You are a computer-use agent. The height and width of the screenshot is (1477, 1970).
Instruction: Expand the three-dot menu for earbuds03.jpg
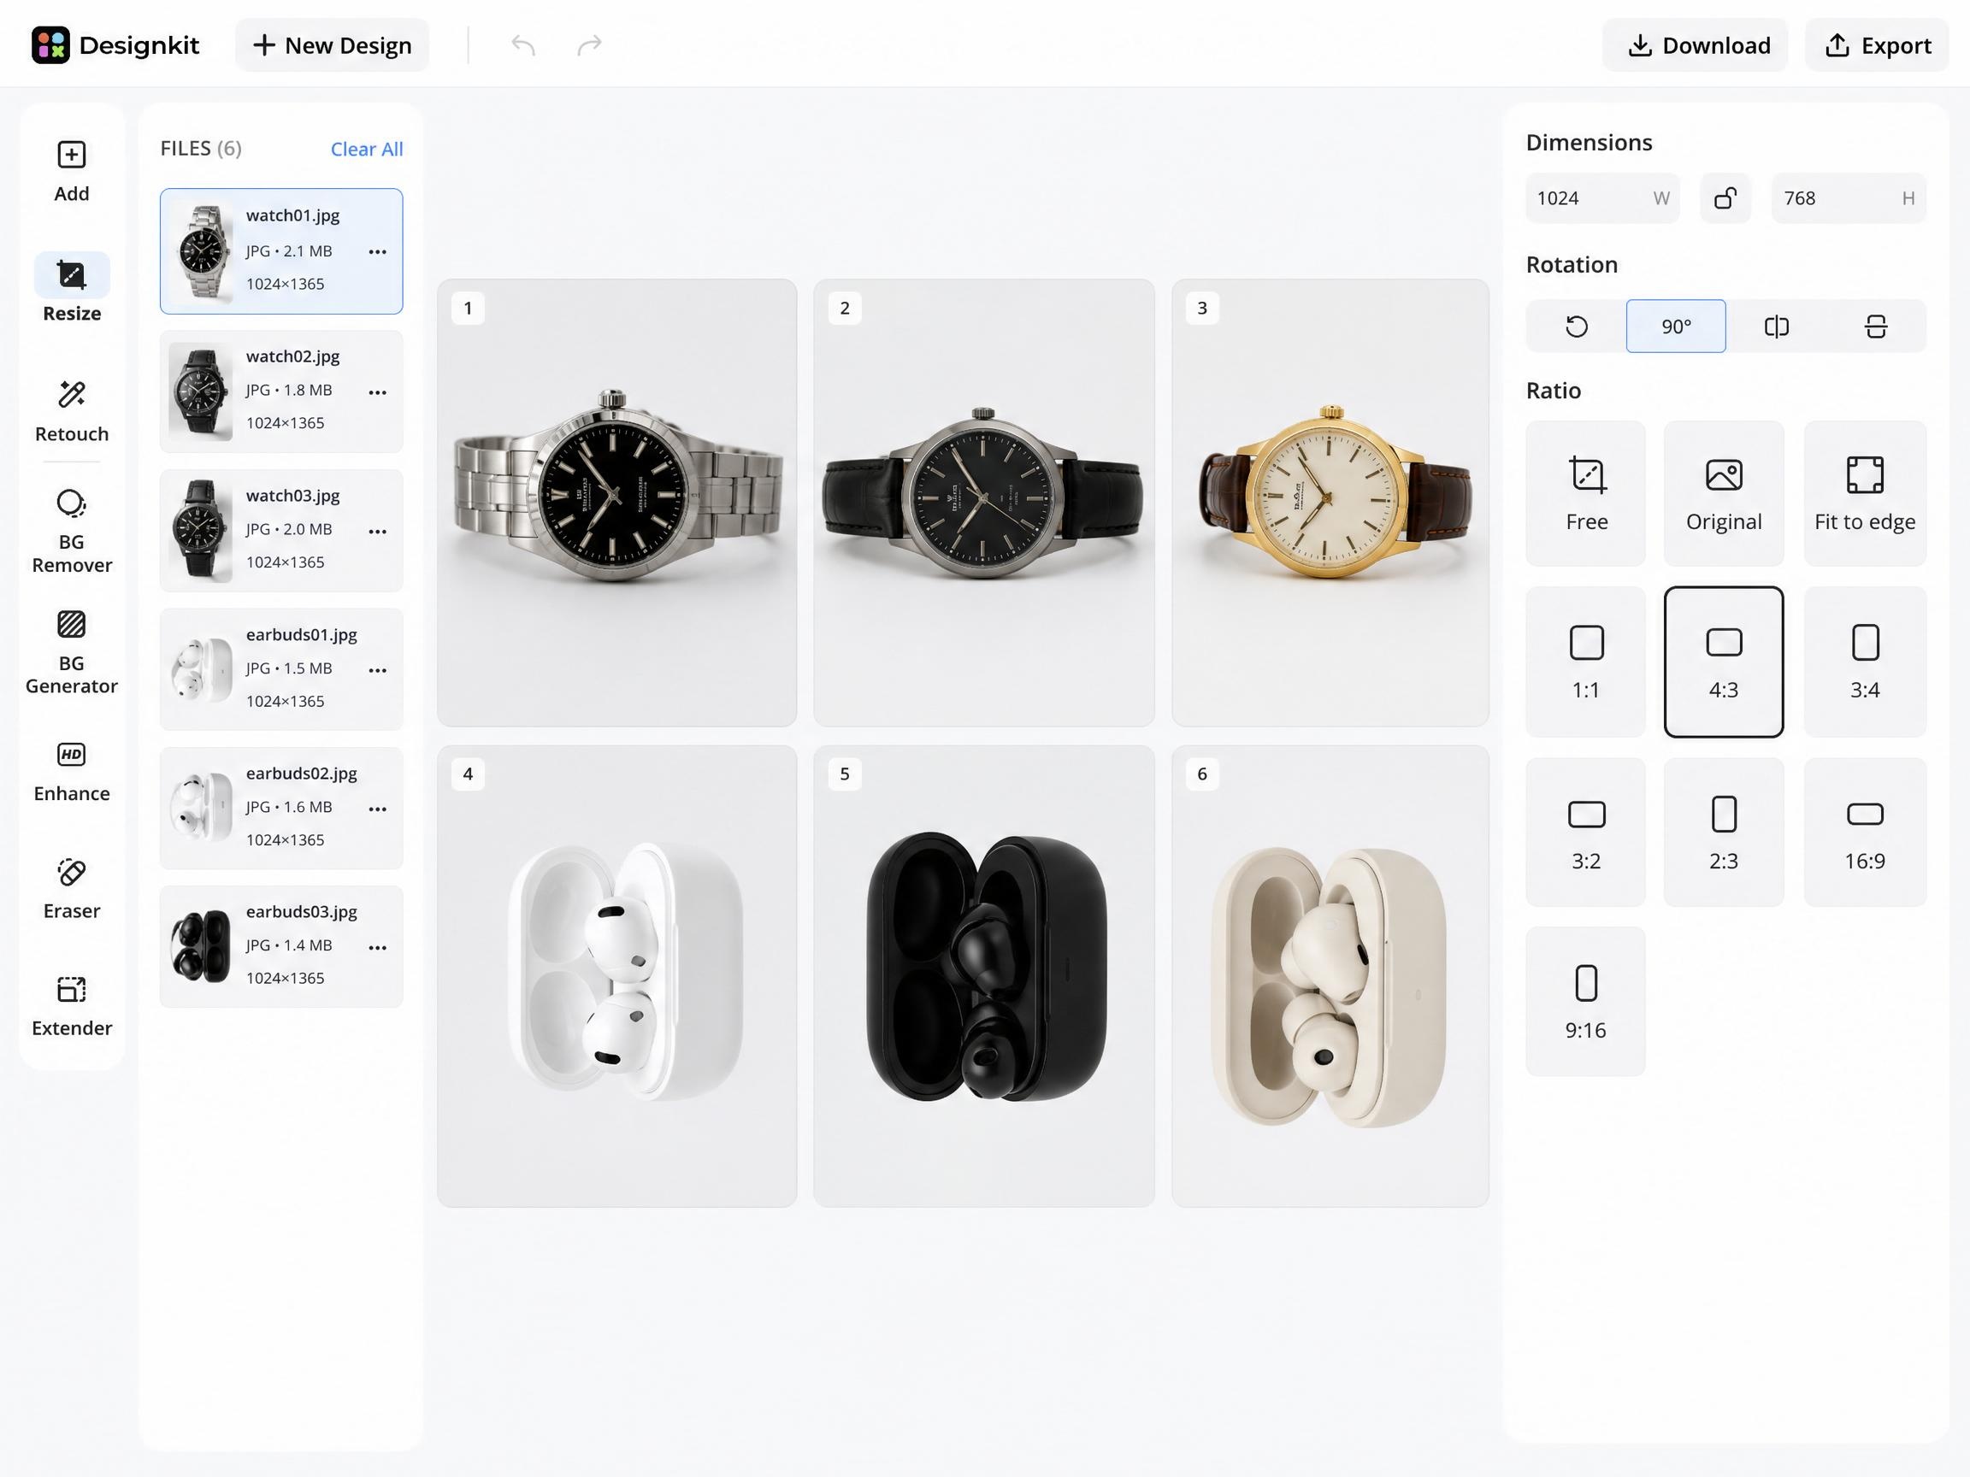coord(378,947)
